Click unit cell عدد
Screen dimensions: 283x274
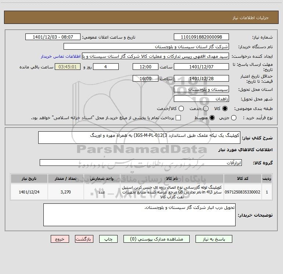(102, 192)
